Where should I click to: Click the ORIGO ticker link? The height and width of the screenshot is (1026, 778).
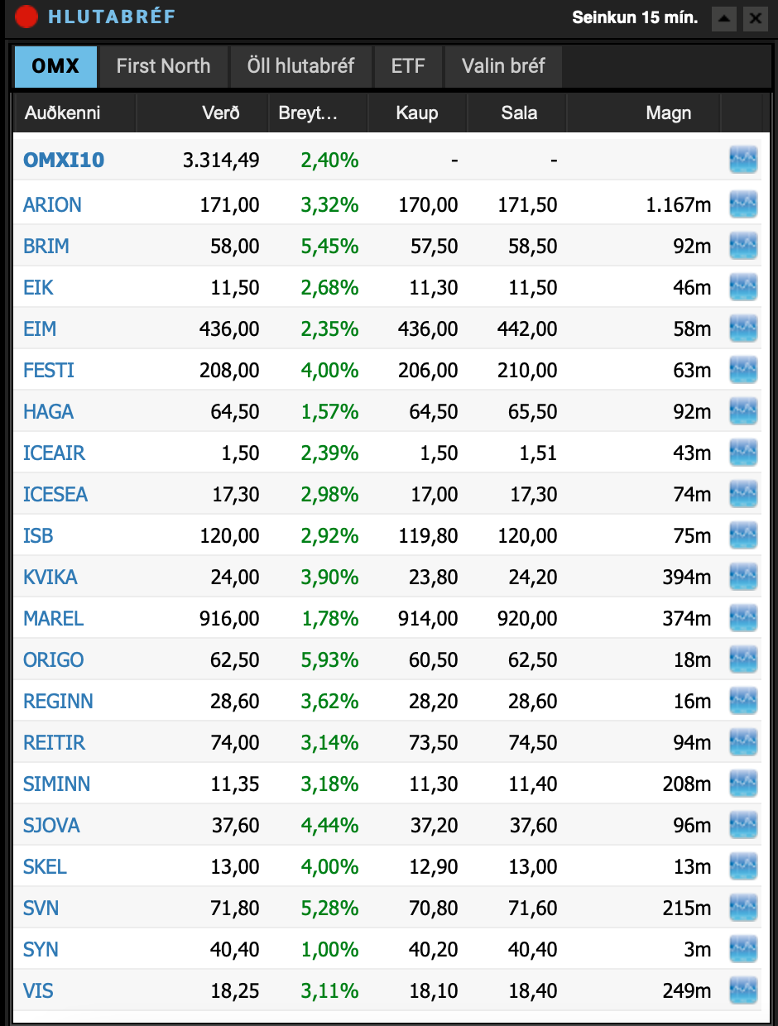click(x=54, y=659)
